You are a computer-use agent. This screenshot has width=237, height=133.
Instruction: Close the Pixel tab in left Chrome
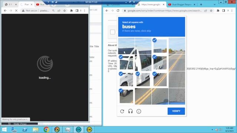click(x=31, y=4)
